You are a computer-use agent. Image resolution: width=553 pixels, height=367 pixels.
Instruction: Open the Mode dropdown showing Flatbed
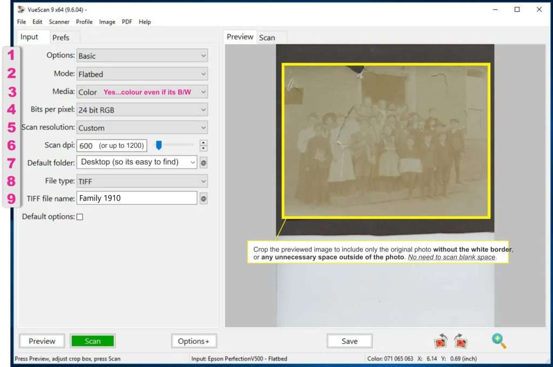coord(142,74)
